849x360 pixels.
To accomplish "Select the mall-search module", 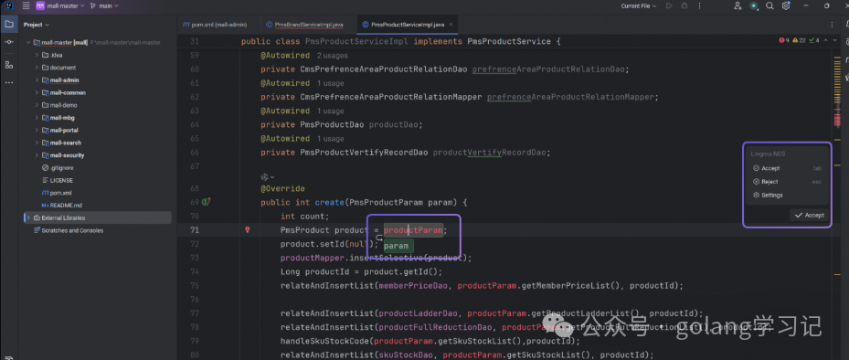I will pyautogui.click(x=66, y=143).
